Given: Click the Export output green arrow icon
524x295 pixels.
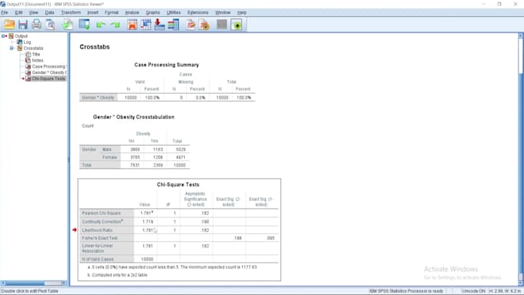Looking at the screenshot, I should click(x=68, y=25).
